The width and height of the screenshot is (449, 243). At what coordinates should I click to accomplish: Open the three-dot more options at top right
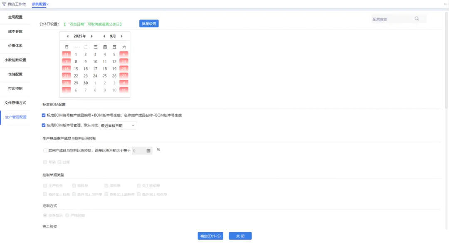click(445, 4)
